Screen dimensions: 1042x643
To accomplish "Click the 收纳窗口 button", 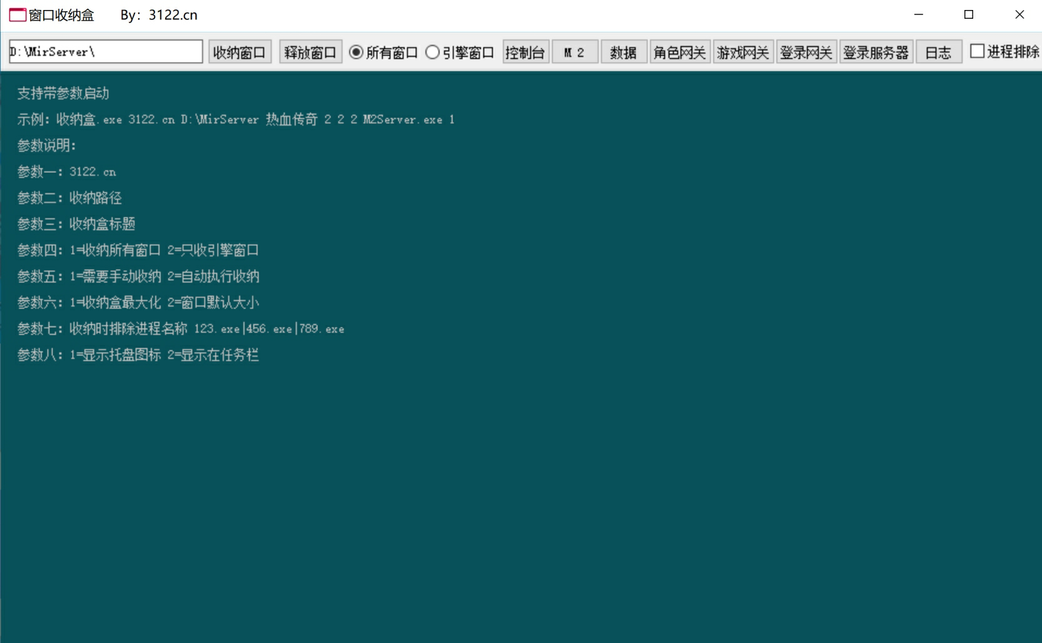I will click(240, 52).
